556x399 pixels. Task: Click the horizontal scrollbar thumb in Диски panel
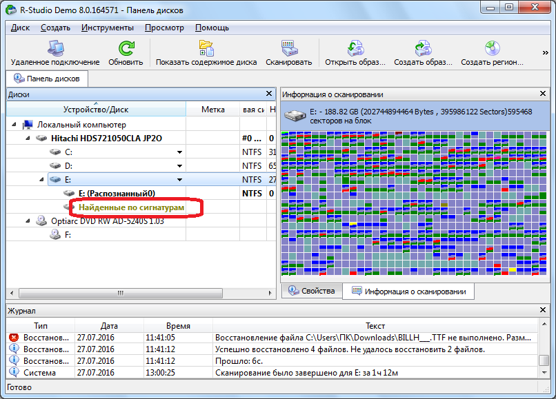(x=121, y=293)
